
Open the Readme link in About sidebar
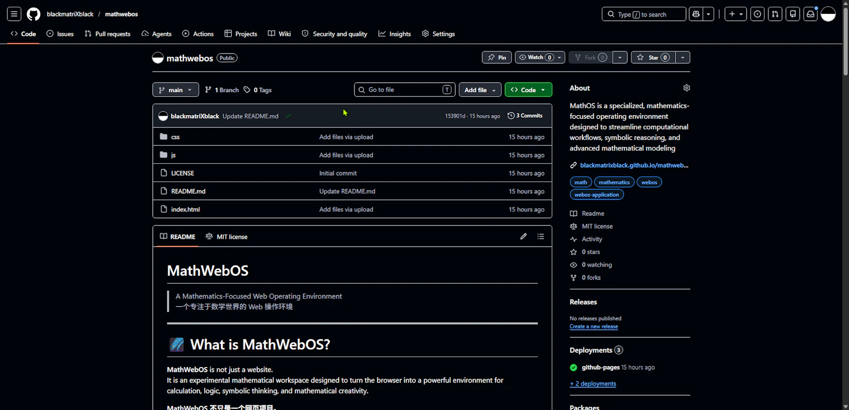[x=587, y=214]
